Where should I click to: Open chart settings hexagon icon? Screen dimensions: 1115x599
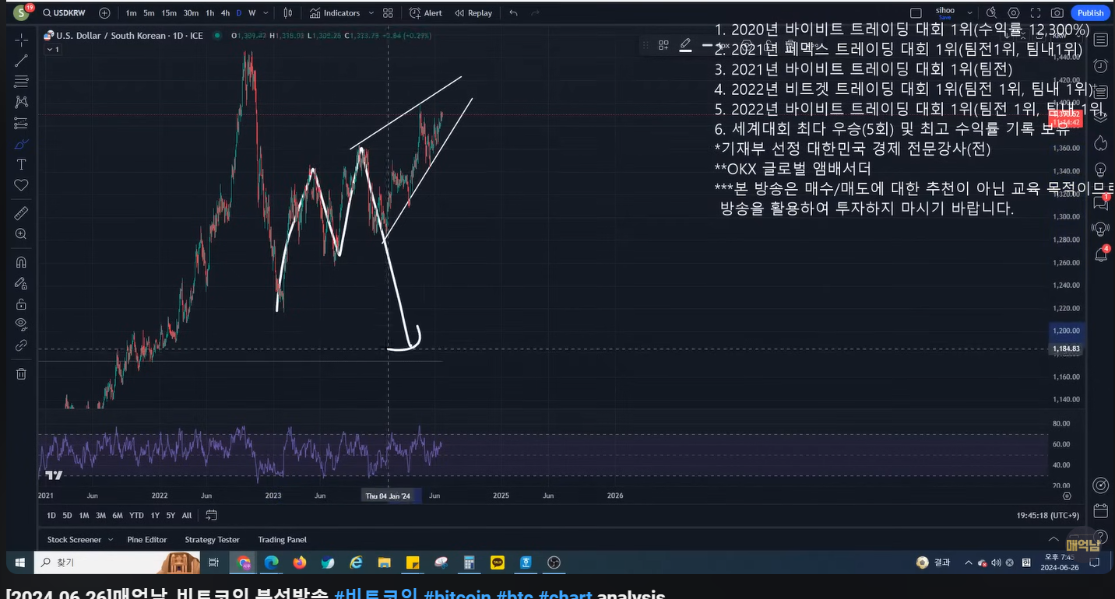pyautogui.click(x=1013, y=12)
